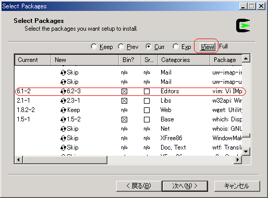The image size is (268, 198).
Task: Click the whois: GNU package name
Action: point(227,129)
